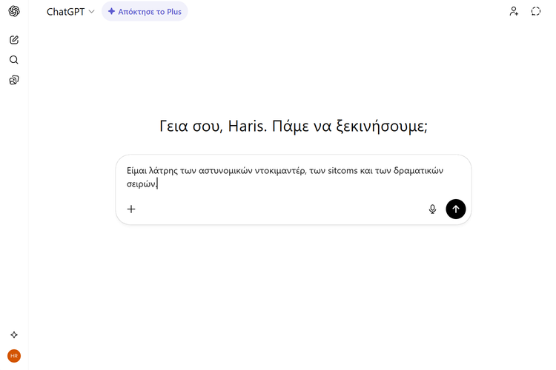Toggle temporary chat with the dashed circle icon
Image resolution: width=556 pixels, height=370 pixels.
click(536, 12)
